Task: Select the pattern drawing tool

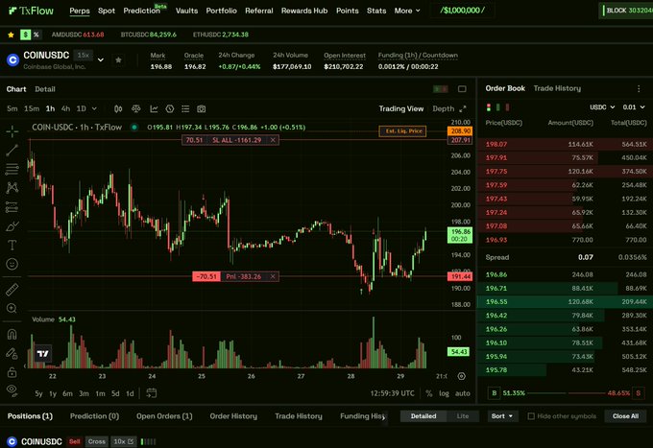Action: click(12, 188)
